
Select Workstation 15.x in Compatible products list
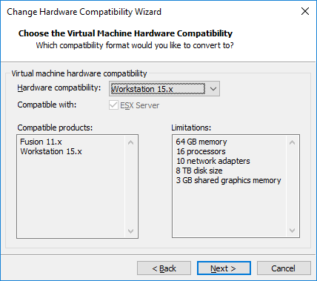pos(51,151)
